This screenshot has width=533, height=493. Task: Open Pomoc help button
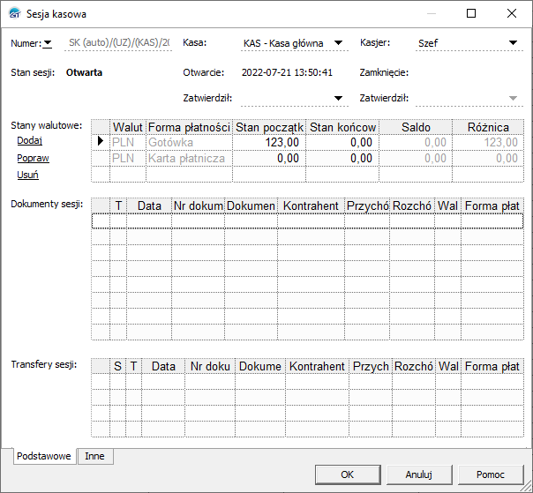pos(491,474)
